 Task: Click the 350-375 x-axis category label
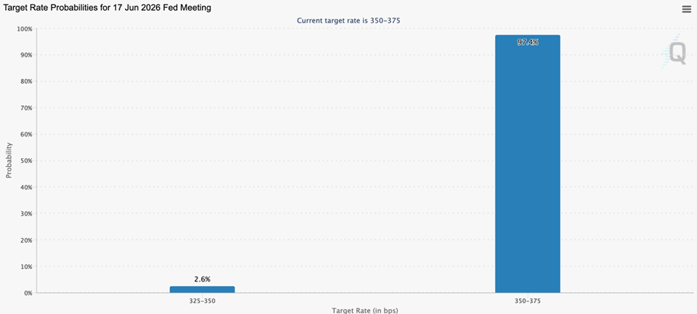528,301
